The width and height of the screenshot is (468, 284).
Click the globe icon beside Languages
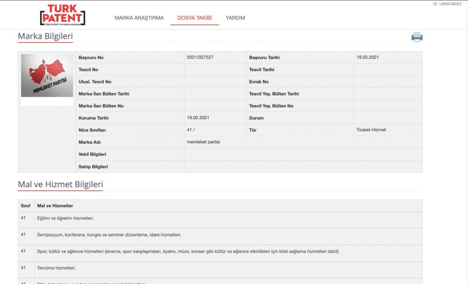[435, 4]
